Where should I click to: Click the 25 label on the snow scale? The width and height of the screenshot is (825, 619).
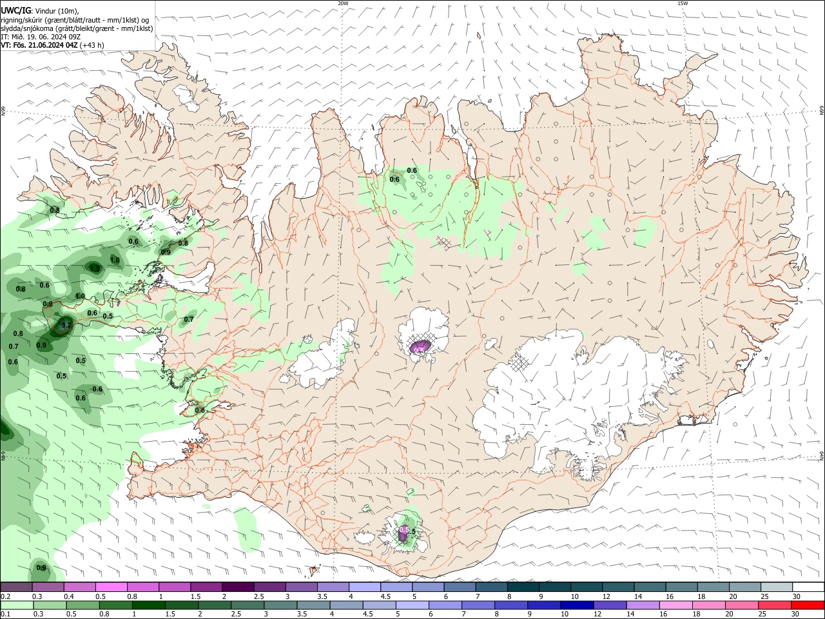764,596
